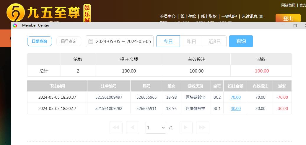
Task: Go to first page of results
Action: 116,128
